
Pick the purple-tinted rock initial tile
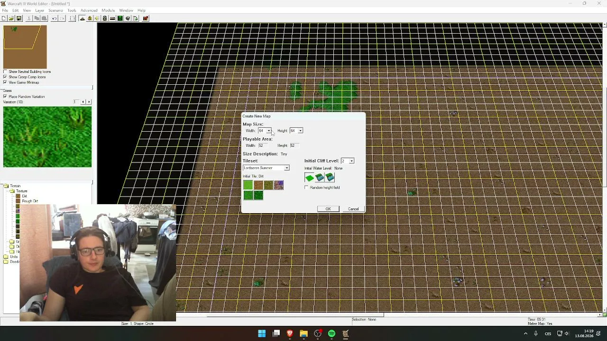279,185
